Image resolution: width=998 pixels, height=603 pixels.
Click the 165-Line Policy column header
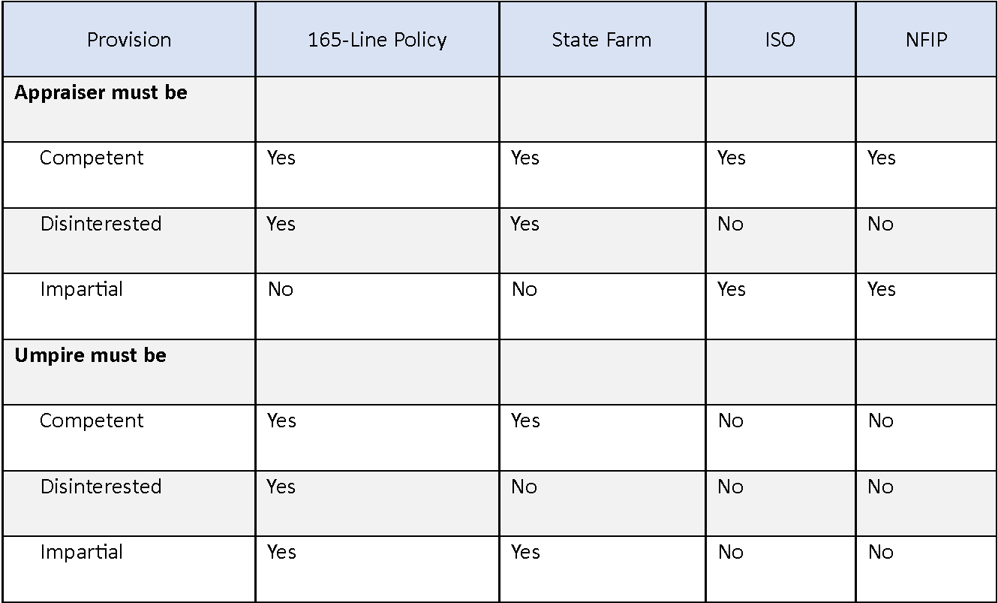[x=377, y=40]
